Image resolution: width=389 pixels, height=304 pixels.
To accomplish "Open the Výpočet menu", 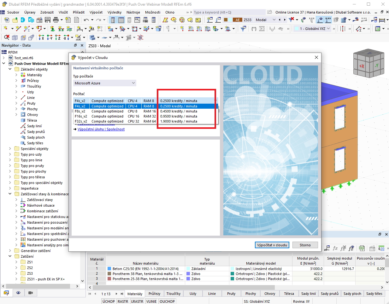I will 96,12.
